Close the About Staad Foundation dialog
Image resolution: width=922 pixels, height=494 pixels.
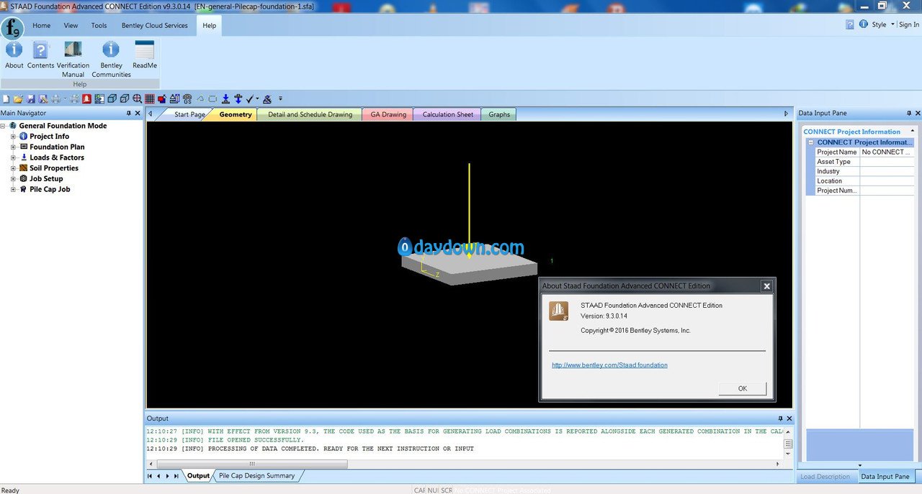tap(766, 286)
